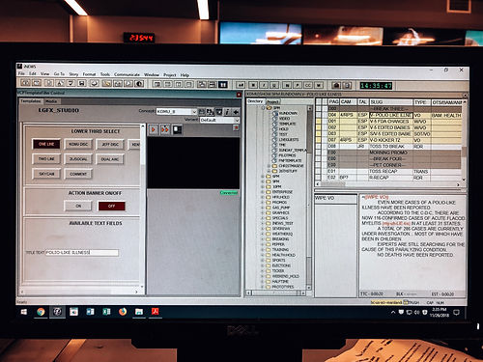This screenshot has width=483, height=362.
Task: Expand the ELECTIONS folder
Action: tap(263, 265)
